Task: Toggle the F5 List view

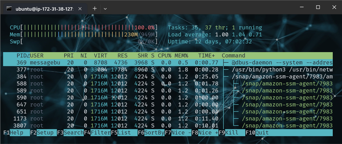Action: (124, 133)
